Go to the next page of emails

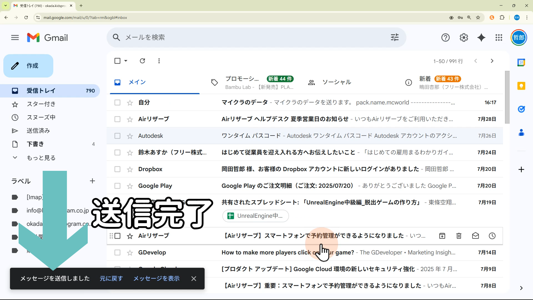tap(492, 61)
